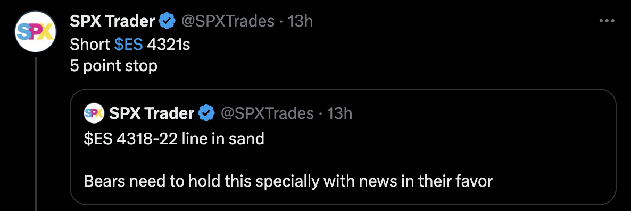Click the large SPX profile avatar
The width and height of the screenshot is (631, 211).
point(36,31)
